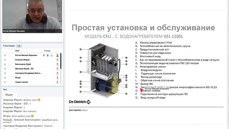Click presenter avatar icon for Котов Михаил Юрьевич
The height and width of the screenshot is (129, 229).
point(57,55)
